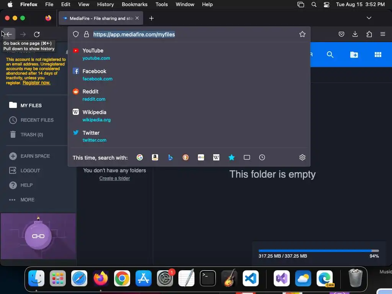The width and height of the screenshot is (392, 294).
Task: Click EARN SPACE in sidebar
Action: point(35,156)
